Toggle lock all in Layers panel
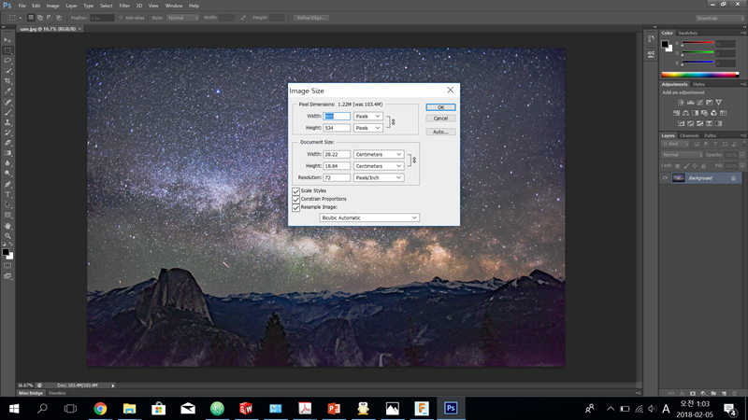 [x=703, y=166]
